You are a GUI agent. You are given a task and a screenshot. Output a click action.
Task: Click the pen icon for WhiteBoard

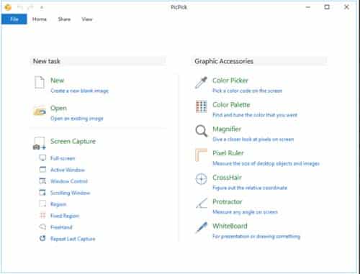pos(202,227)
